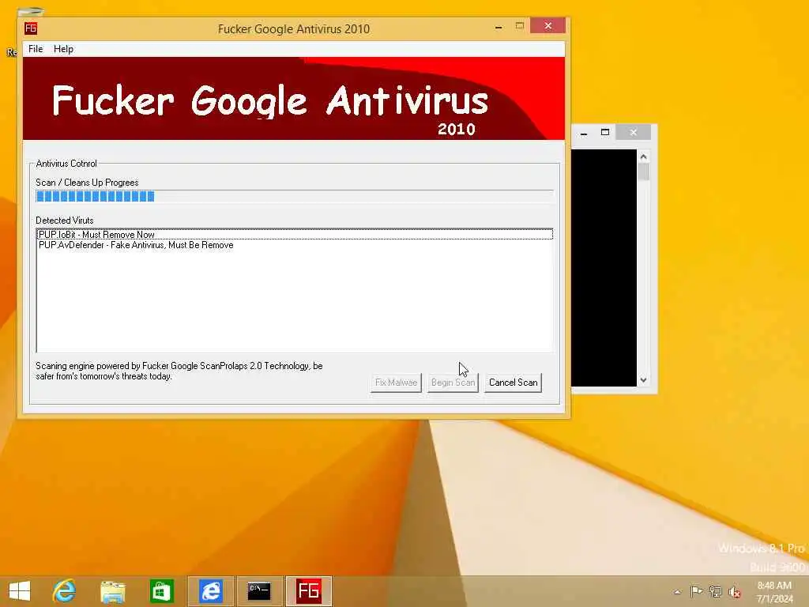
Task: Open Action Center flag tray icon
Action: (696, 591)
